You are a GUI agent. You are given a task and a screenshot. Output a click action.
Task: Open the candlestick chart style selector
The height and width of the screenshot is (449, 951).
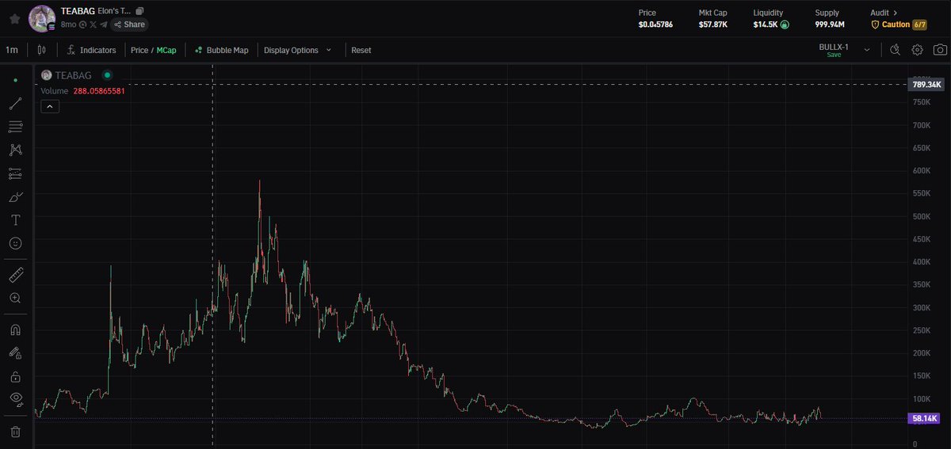coord(42,50)
